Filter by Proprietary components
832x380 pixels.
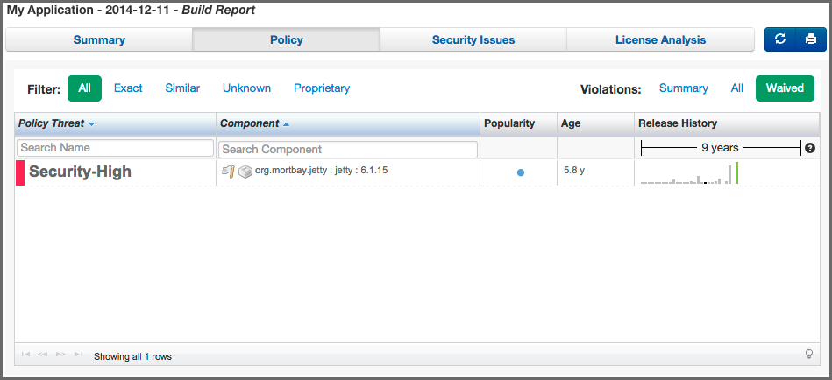click(322, 88)
